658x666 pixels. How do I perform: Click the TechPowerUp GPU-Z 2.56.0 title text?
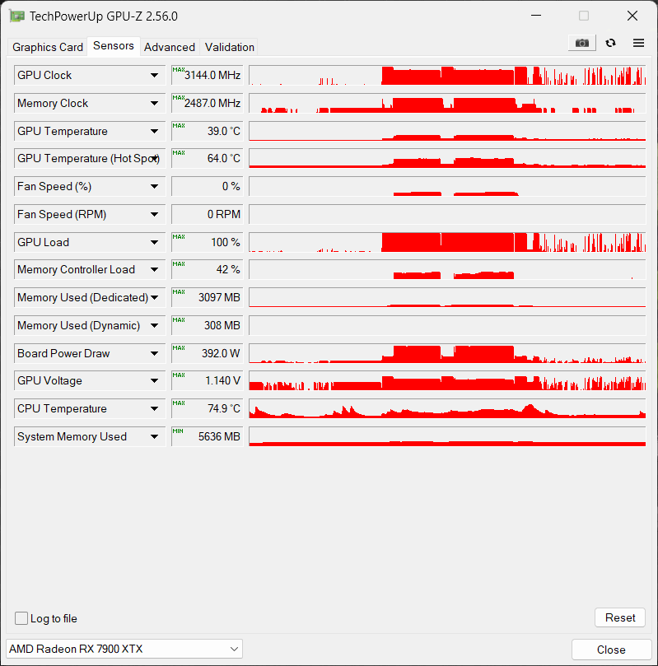[104, 16]
